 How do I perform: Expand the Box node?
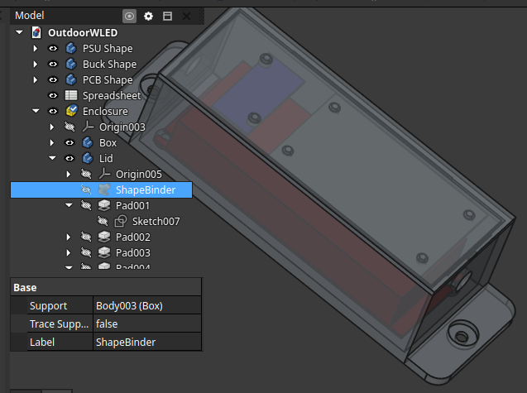(x=52, y=142)
